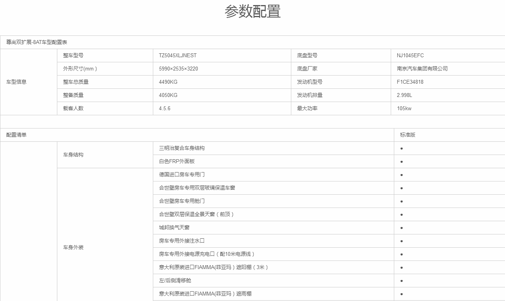Viewport: 505px width, 301px height.
Task: Select the 合世壁房车专用舱门 row text
Action: pyautogui.click(x=182, y=201)
